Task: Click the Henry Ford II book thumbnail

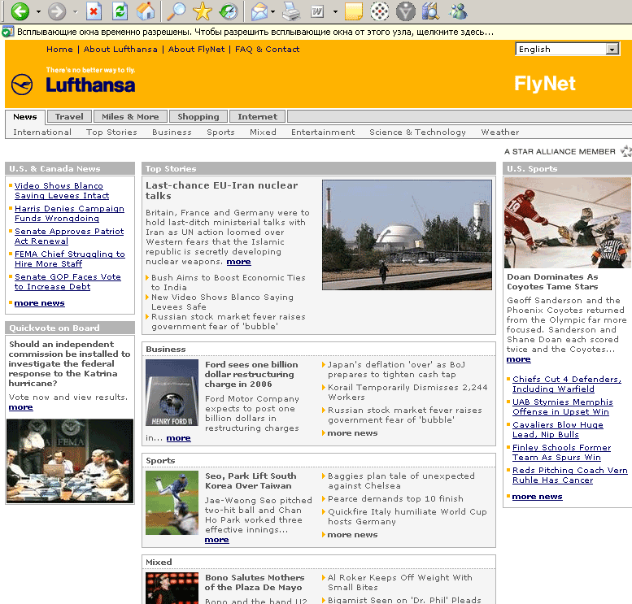Action: point(172,393)
